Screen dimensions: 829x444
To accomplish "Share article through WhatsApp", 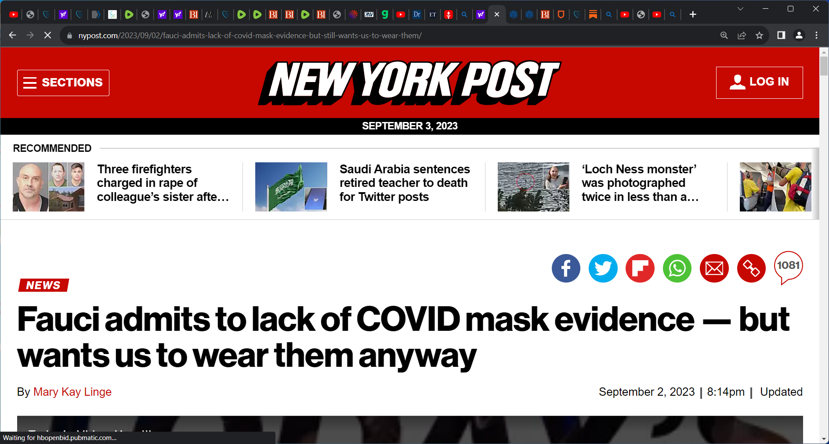I will [x=677, y=268].
